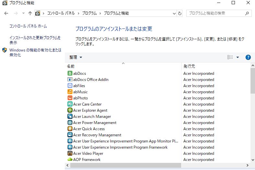Sort list by 名前 column header

(x=123, y=66)
